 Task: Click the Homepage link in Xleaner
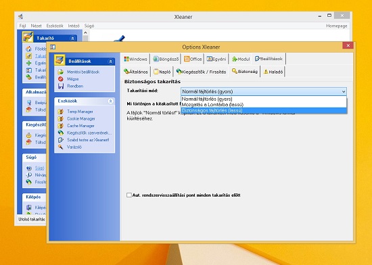[336, 26]
